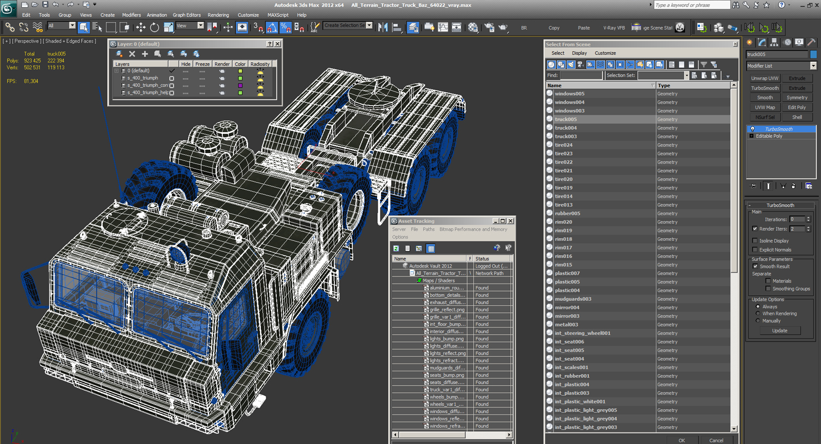Click the Mirror tool icon
This screenshot has height=444, width=821.
click(x=383, y=27)
